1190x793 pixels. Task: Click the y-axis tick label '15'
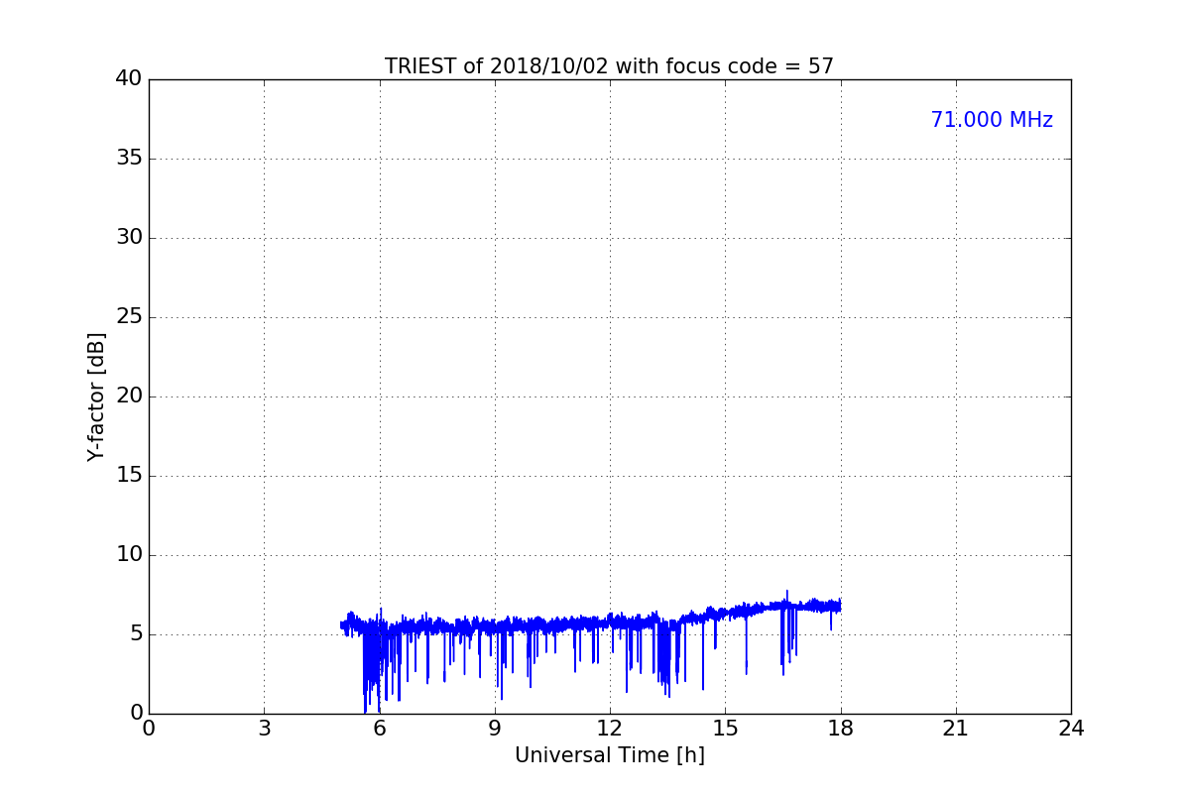[129, 476]
